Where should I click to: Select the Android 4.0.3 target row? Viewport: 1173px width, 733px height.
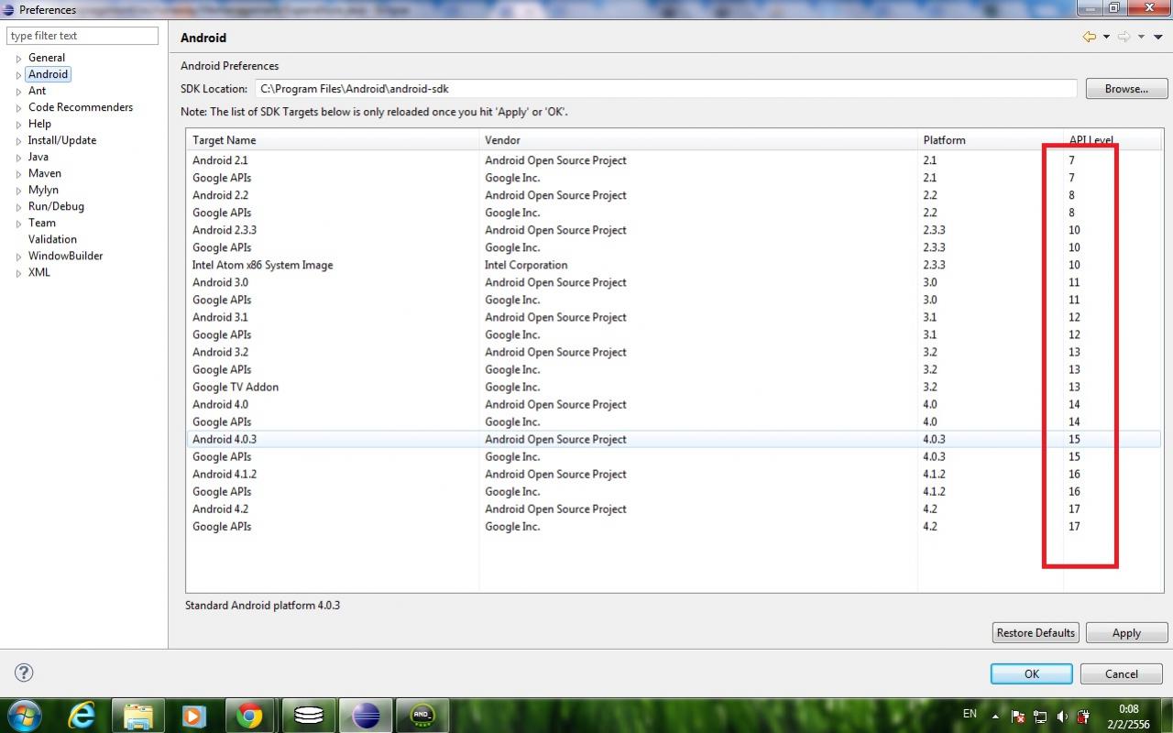pos(674,439)
